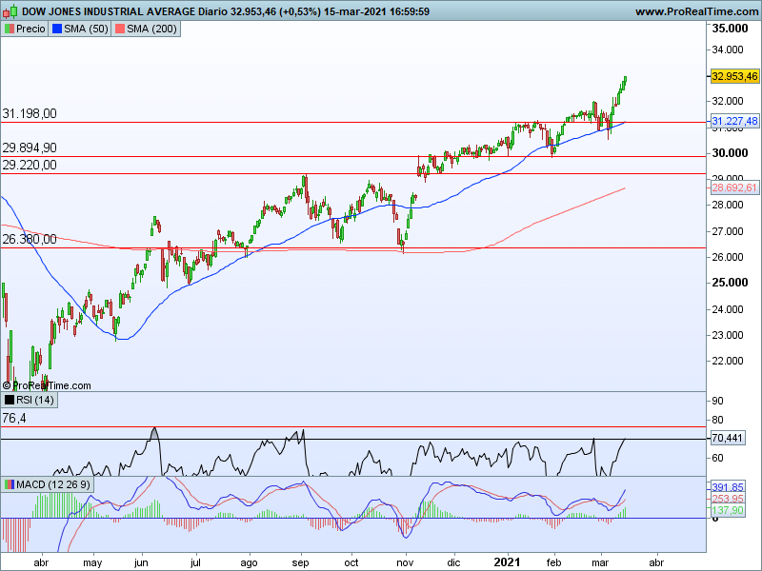The image size is (762, 571).
Task: Click the 22.000 price axis label
Action: point(728,361)
